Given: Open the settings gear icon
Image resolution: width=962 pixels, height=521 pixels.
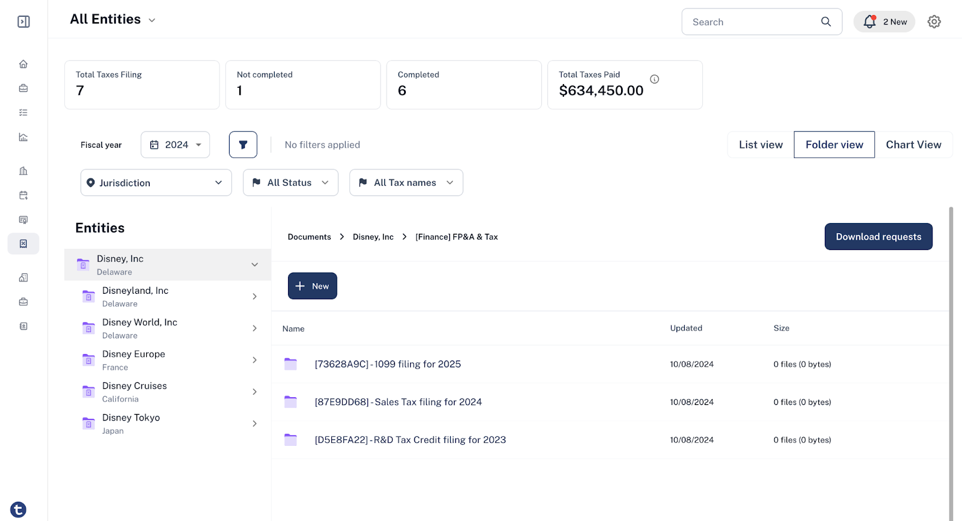Looking at the screenshot, I should [934, 22].
